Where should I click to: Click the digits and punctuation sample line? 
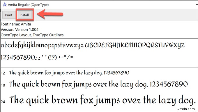pos(37,57)
